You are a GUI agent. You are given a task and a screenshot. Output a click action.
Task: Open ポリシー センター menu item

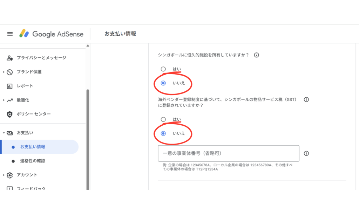click(34, 114)
